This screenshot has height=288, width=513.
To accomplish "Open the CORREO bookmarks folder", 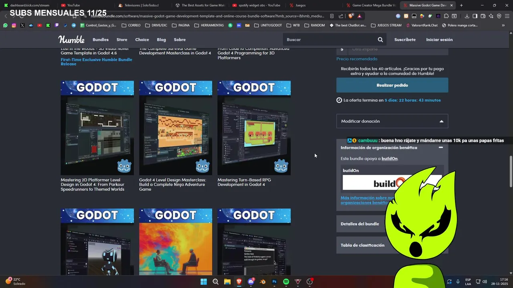I will [x=131, y=25].
